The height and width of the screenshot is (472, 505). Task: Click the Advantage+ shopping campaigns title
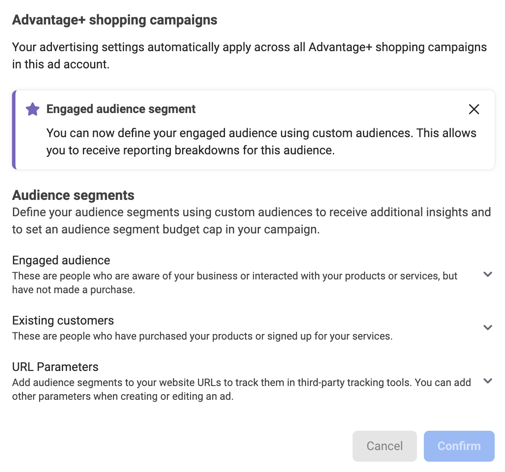pyautogui.click(x=115, y=20)
